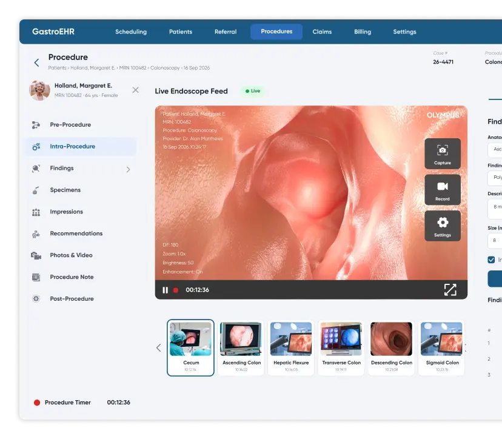
Task: Open patient avatar of Margaret Holland
Action: pyautogui.click(x=39, y=90)
